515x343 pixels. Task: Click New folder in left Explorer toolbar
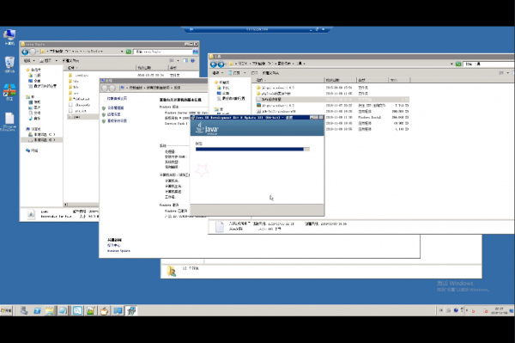(x=70, y=60)
